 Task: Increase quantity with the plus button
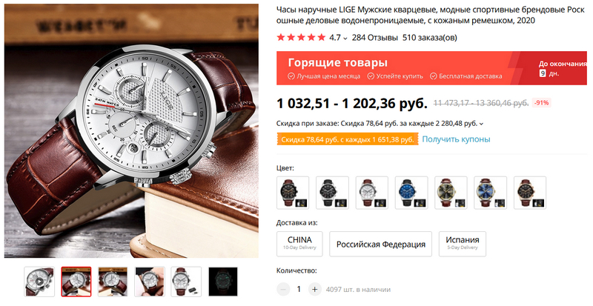[x=314, y=290]
